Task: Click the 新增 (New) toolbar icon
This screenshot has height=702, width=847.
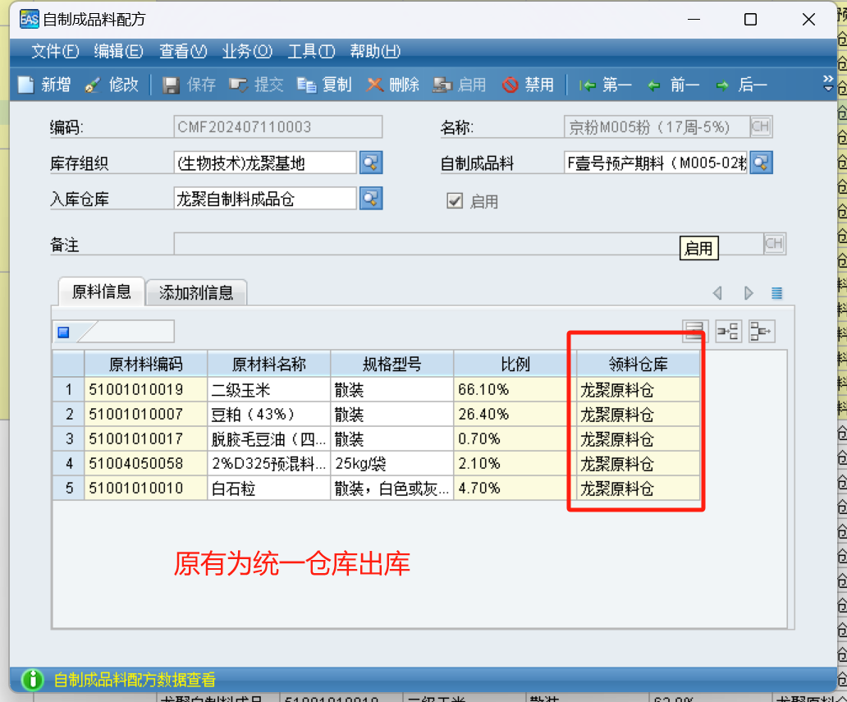Action: pyautogui.click(x=27, y=85)
